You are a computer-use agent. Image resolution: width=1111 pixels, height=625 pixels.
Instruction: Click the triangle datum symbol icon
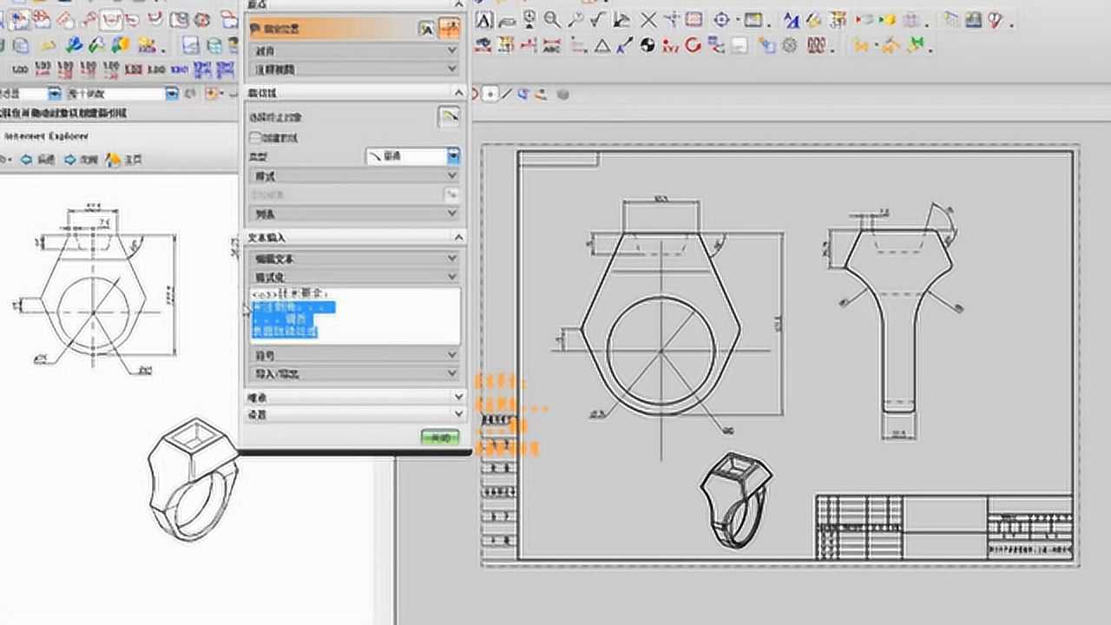click(x=602, y=46)
